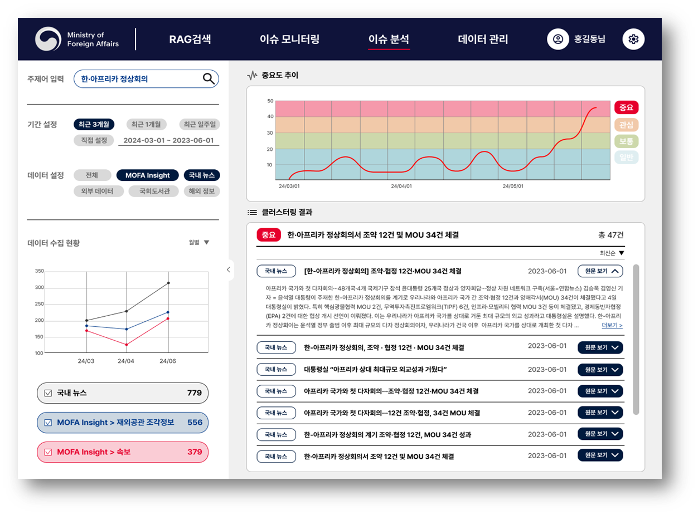Click the red 중요 badge in cluster header
This screenshot has width=698, height=515.
[x=269, y=235]
